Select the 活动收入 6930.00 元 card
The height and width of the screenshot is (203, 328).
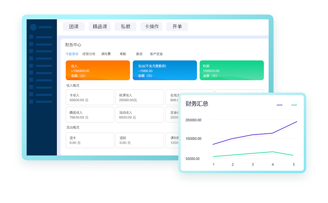140,115
